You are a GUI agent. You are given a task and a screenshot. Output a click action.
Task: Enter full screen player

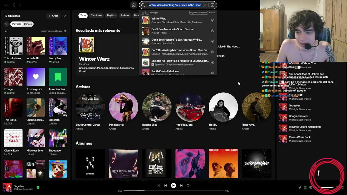[343, 187]
